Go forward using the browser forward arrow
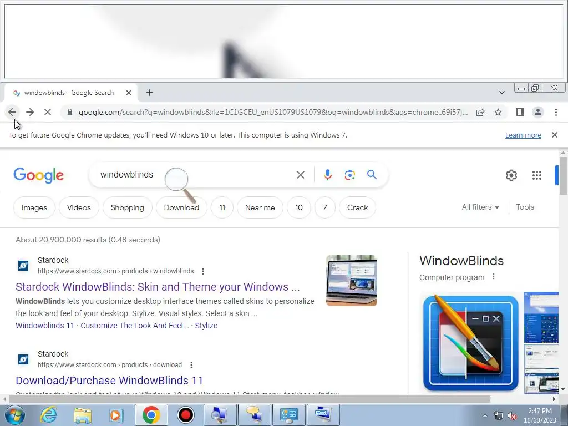 (x=30, y=112)
